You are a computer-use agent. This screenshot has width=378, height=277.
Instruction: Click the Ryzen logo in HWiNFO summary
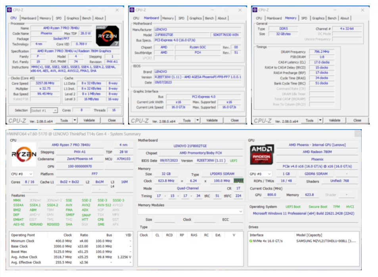click(24, 155)
